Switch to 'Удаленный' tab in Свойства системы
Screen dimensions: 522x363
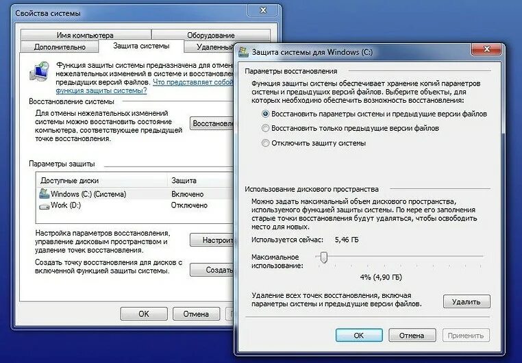click(x=209, y=47)
